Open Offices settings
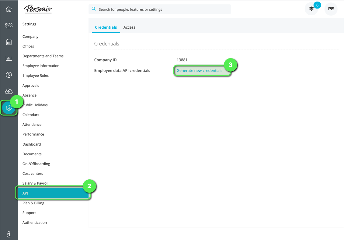Viewport: 344px width, 240px height. click(x=28, y=46)
